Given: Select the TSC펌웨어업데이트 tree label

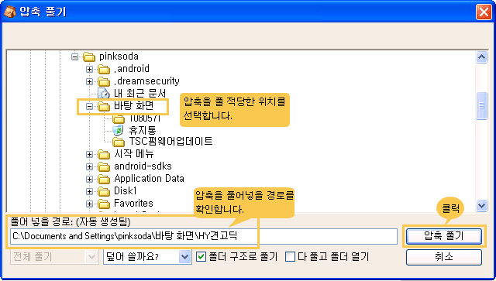Looking at the screenshot, I should click(170, 142).
